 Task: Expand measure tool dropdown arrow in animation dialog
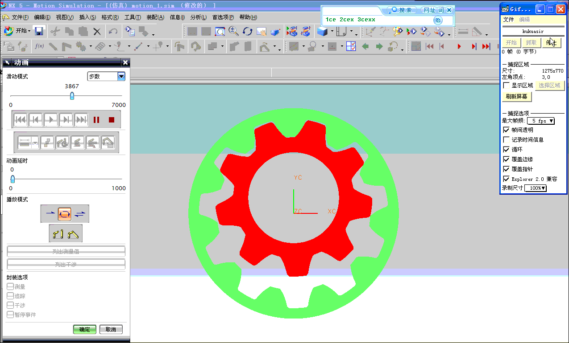click(35, 143)
